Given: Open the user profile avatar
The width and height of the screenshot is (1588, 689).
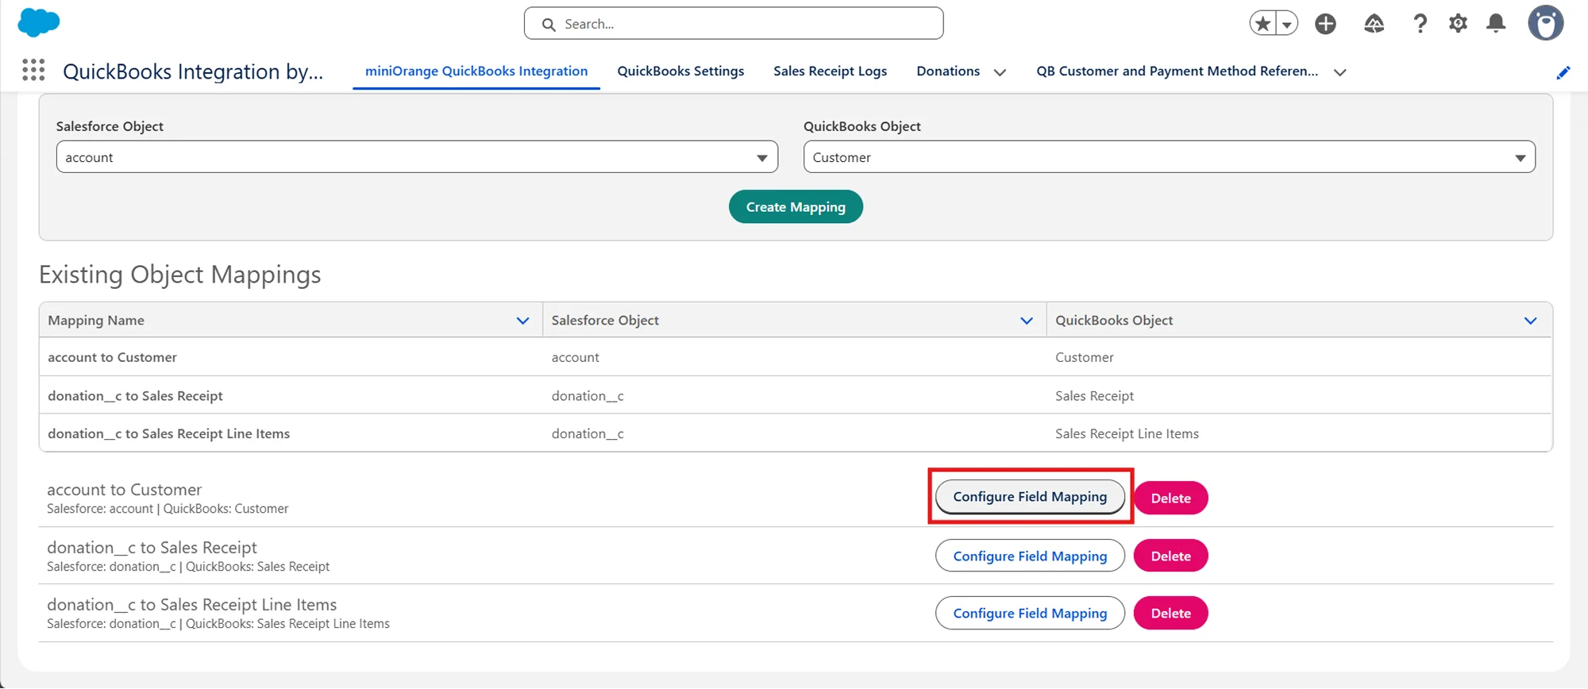Looking at the screenshot, I should point(1545,23).
